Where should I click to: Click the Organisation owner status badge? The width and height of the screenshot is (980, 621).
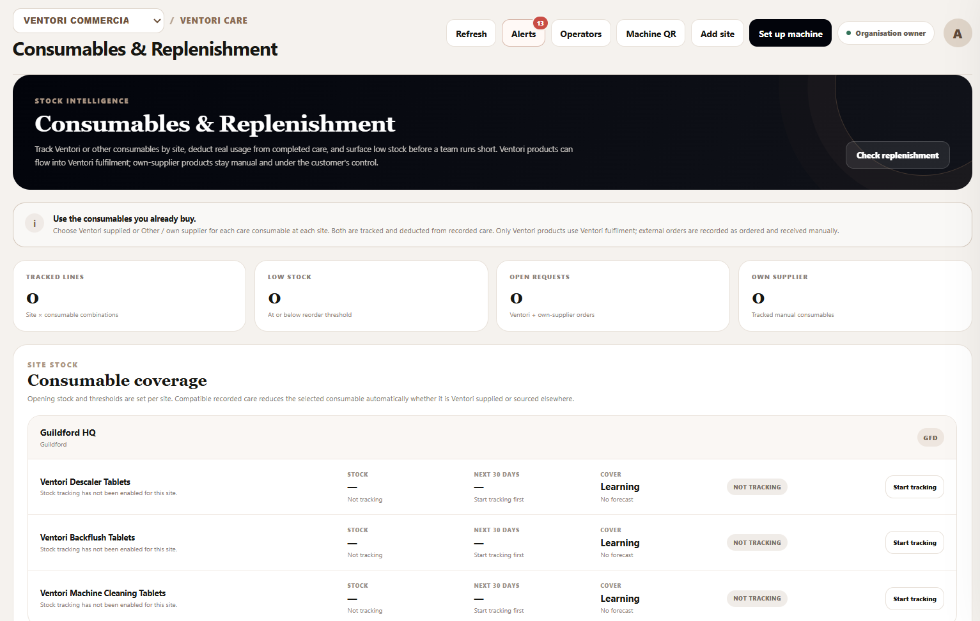pos(886,33)
